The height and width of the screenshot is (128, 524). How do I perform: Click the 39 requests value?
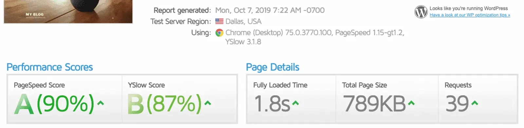(x=457, y=104)
